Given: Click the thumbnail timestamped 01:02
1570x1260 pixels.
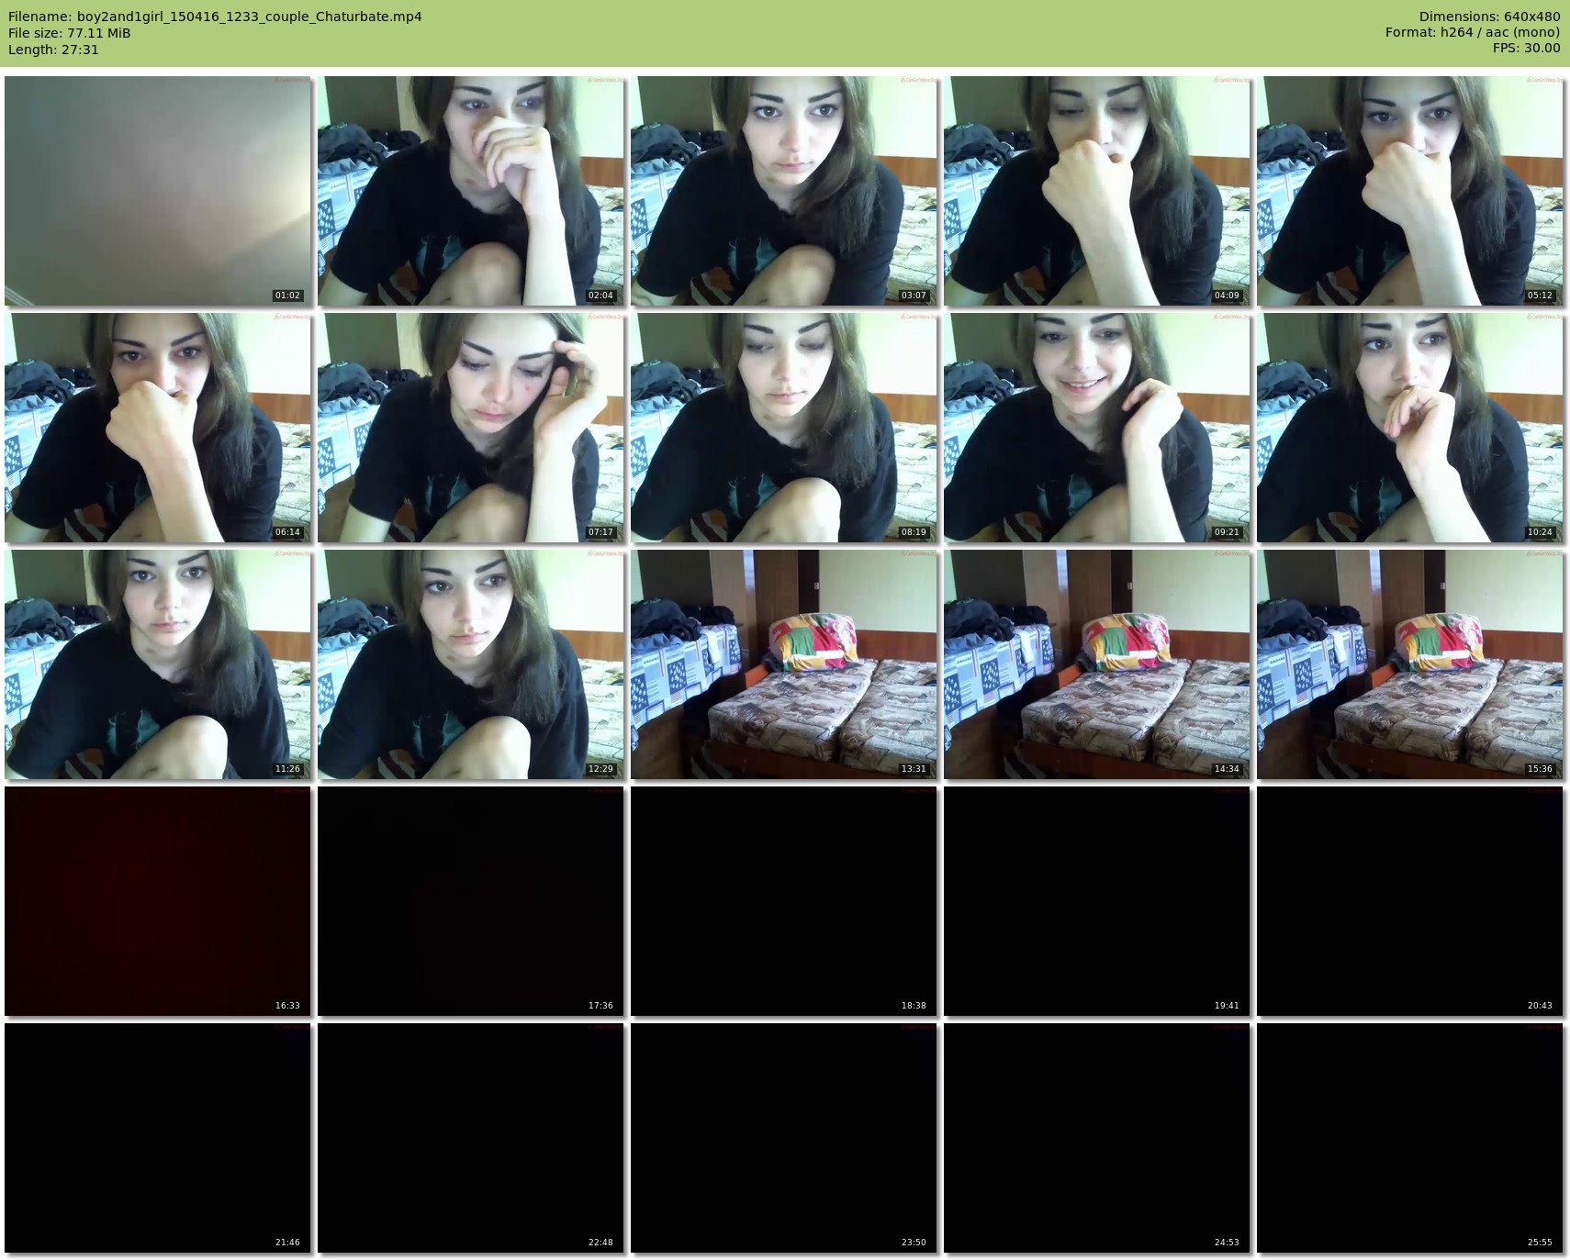Looking at the screenshot, I should 158,191.
